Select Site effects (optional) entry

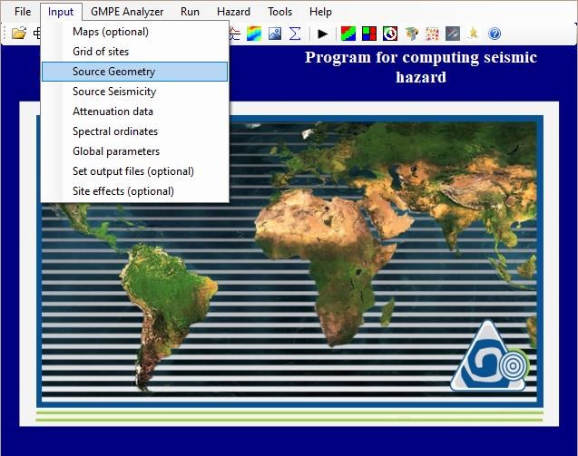pos(135,190)
